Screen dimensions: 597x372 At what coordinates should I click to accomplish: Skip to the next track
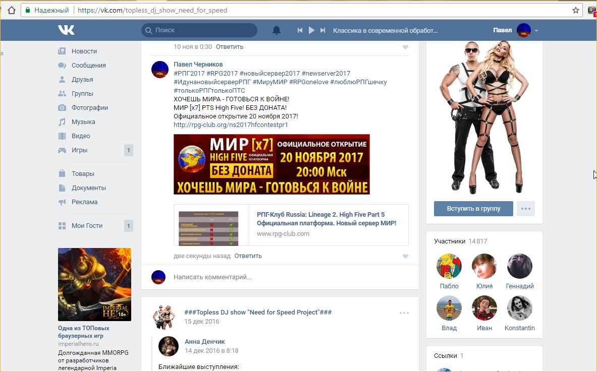pos(323,30)
